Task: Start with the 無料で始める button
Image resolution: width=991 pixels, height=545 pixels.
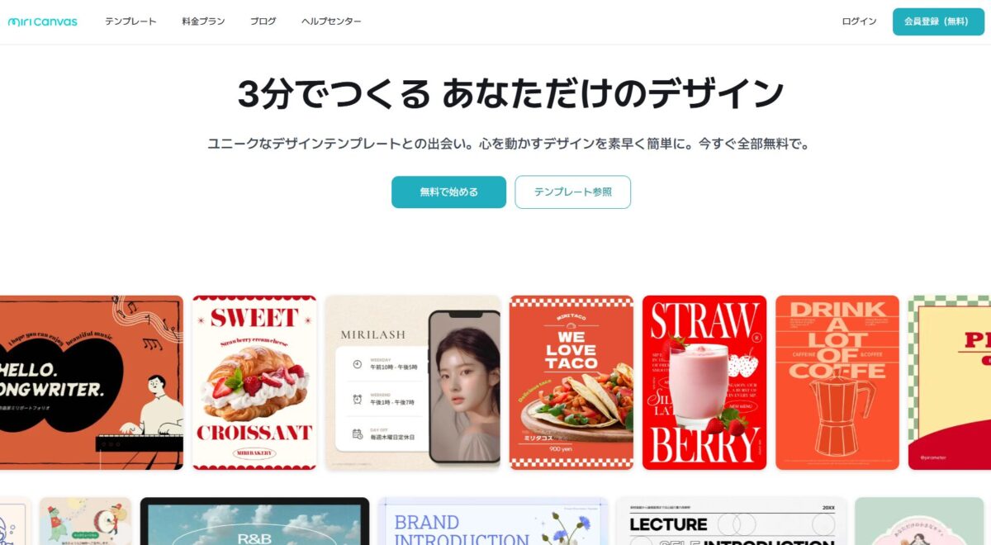Action: [x=448, y=192]
